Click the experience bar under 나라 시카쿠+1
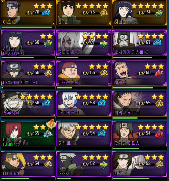The image size is (169, 181). point(139,118)
